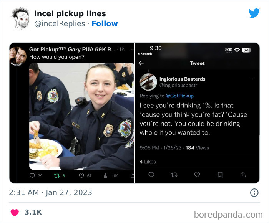Click the Twitter bird logo
Viewport: 269px width, 223px height.
coord(254,13)
